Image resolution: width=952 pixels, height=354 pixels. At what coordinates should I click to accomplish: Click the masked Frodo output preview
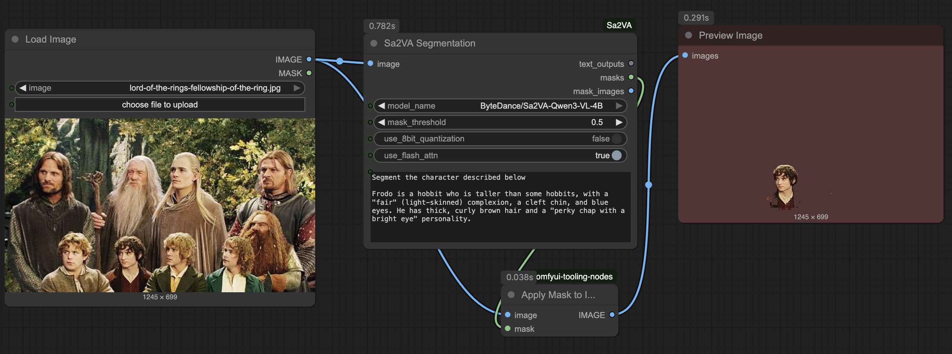785,187
